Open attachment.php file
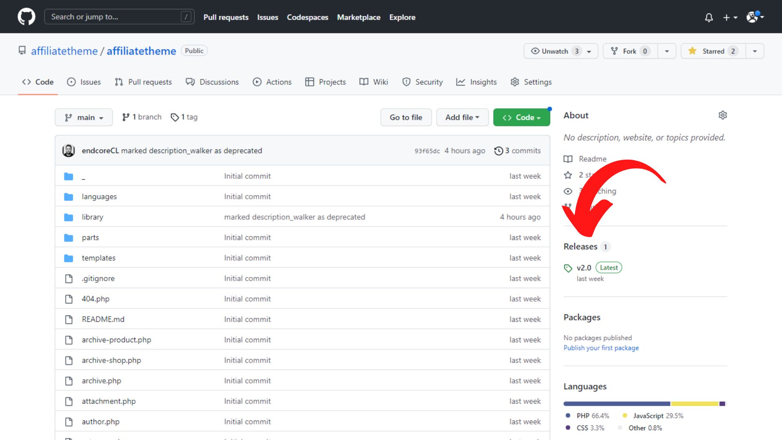This screenshot has width=782, height=440. pyautogui.click(x=109, y=401)
